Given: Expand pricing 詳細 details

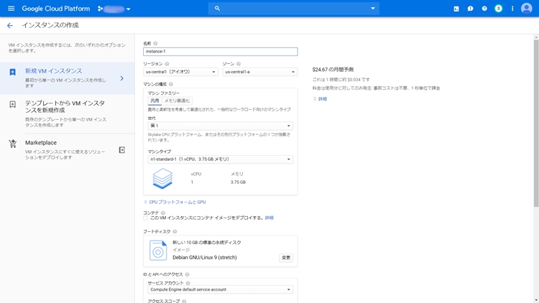Looking at the screenshot, I should tap(320, 99).
